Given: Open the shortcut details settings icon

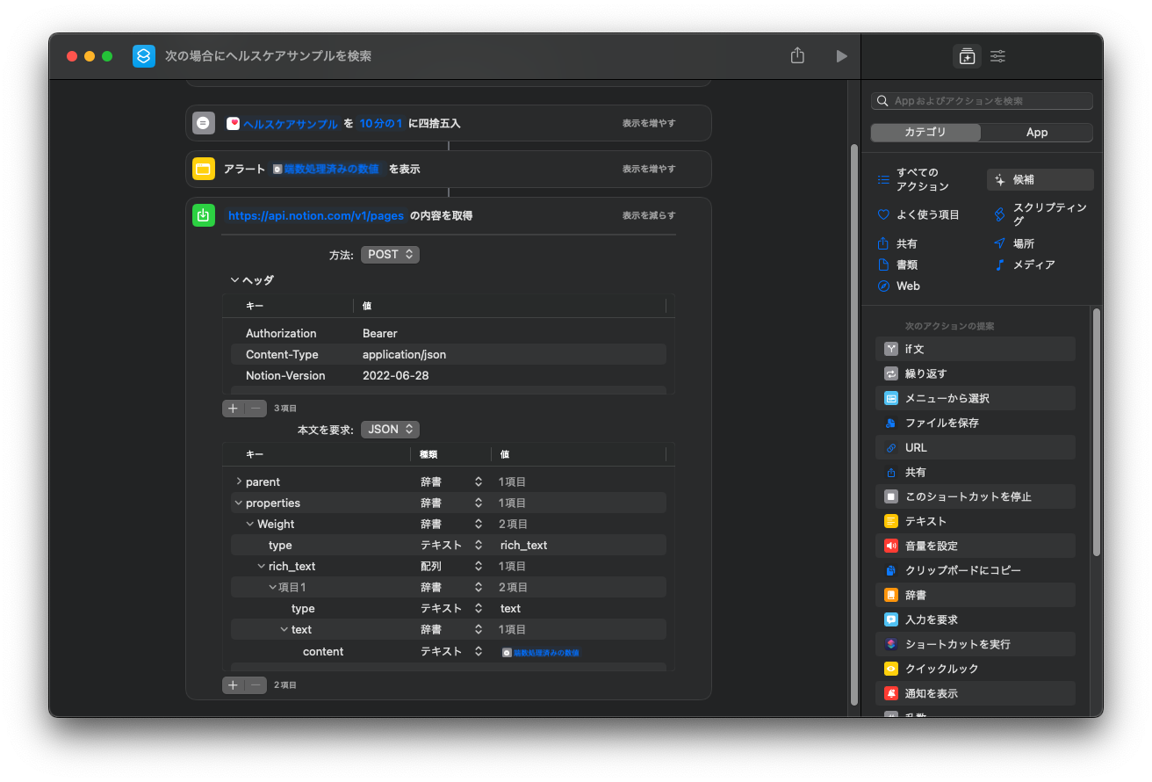Looking at the screenshot, I should pyautogui.click(x=997, y=56).
